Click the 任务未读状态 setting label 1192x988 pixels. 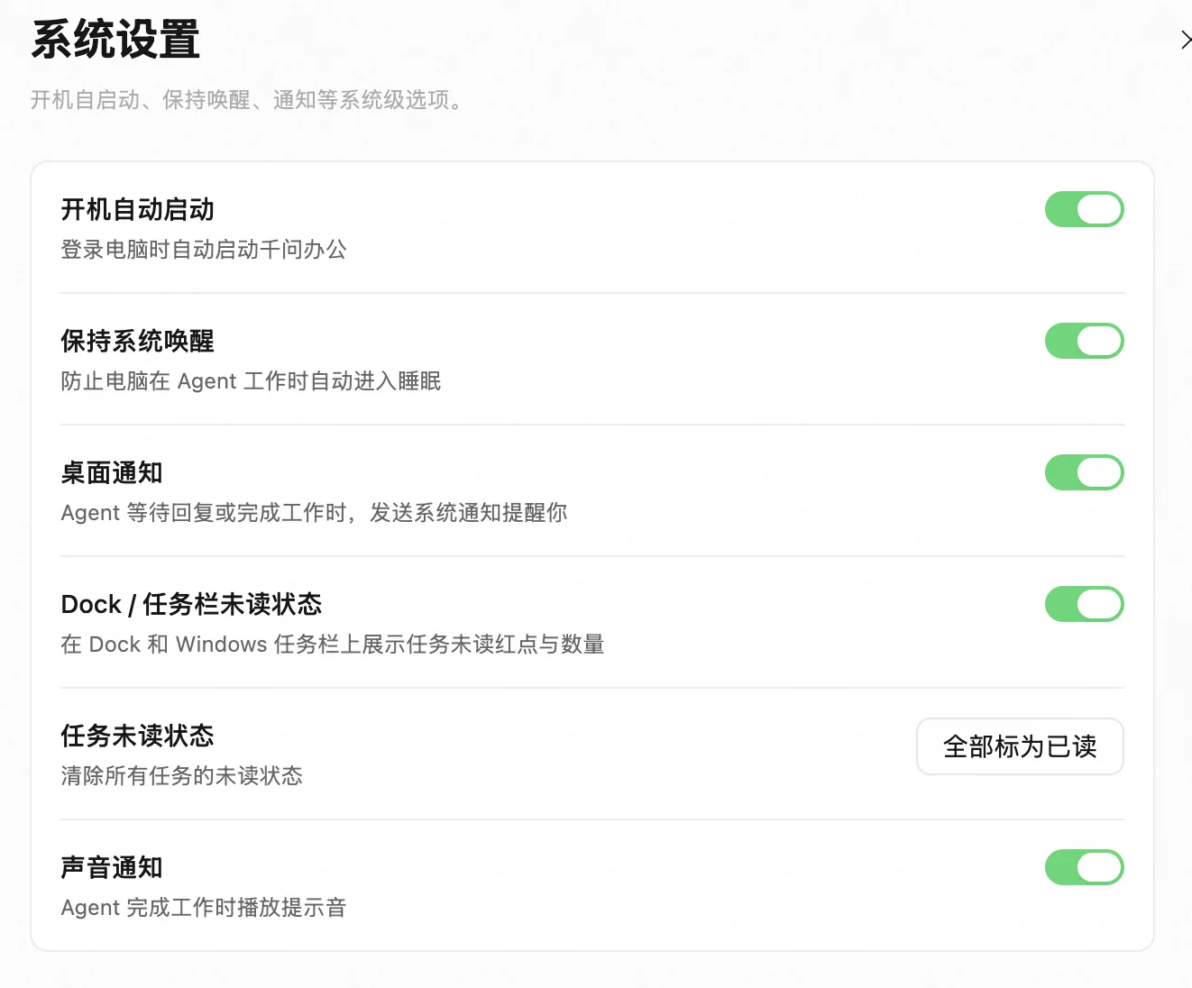(138, 736)
